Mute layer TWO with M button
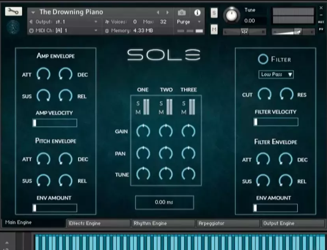Screen dimensions: 327x250 (x=161, y=112)
